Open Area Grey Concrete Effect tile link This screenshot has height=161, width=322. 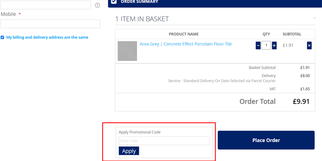click(x=186, y=44)
